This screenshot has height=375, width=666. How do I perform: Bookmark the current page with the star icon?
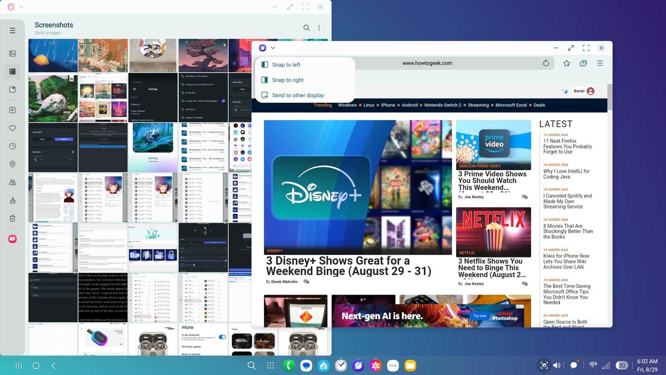point(566,63)
